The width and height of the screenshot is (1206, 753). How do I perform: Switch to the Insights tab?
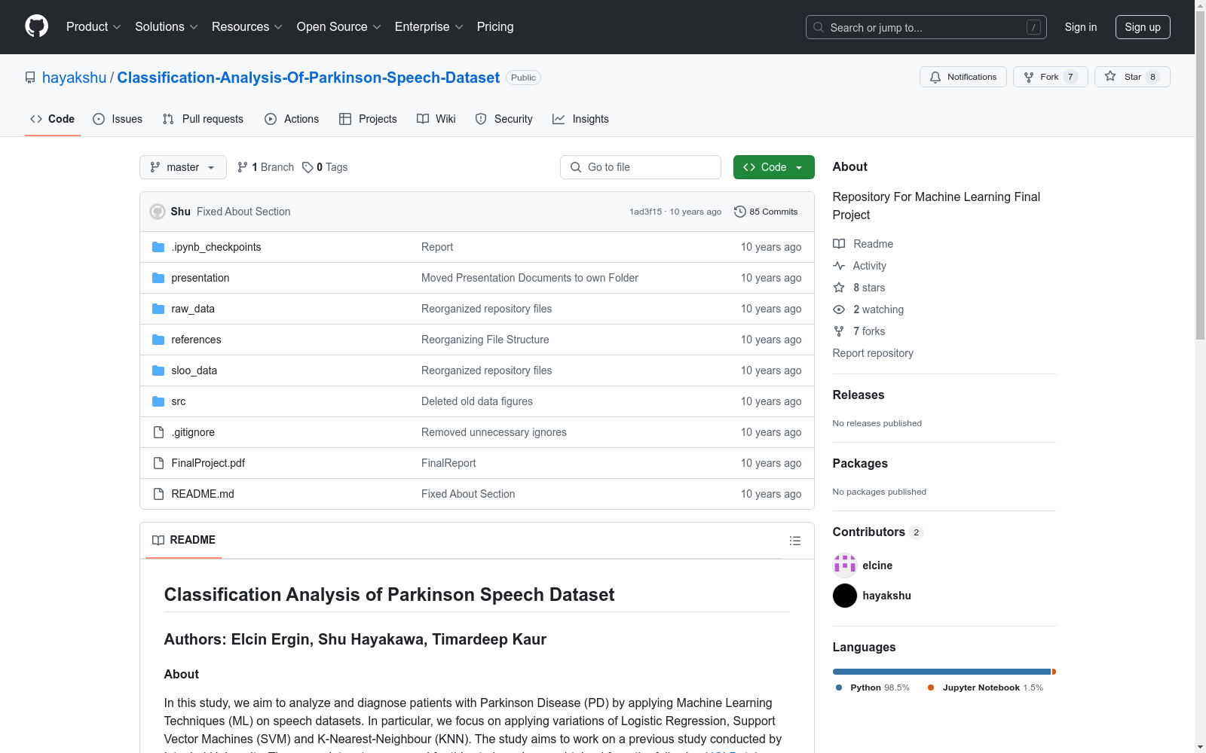click(580, 119)
